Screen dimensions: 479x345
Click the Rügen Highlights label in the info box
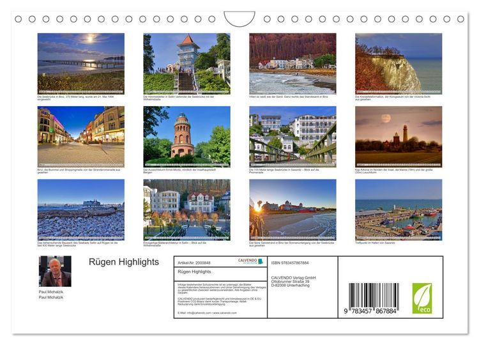[194, 272]
